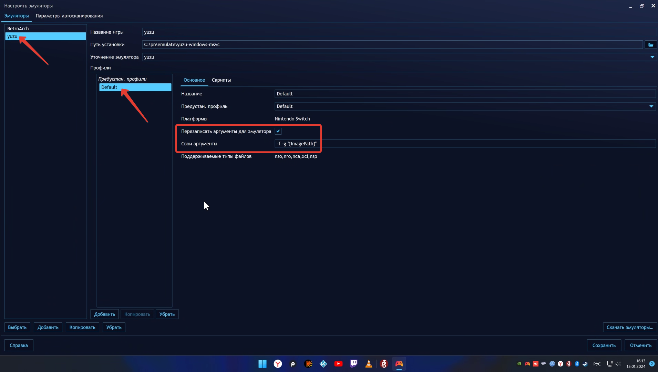Image resolution: width=658 pixels, height=372 pixels.
Task: Focus 'Свои аргументы' field
Action: click(465, 144)
